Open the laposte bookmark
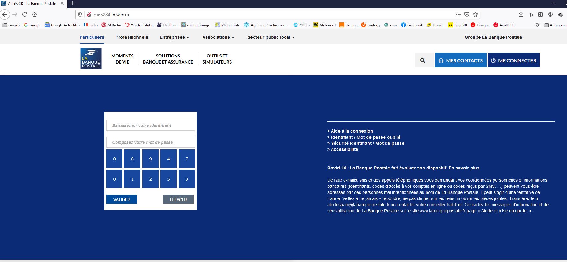The width and height of the screenshot is (567, 262). click(x=435, y=25)
